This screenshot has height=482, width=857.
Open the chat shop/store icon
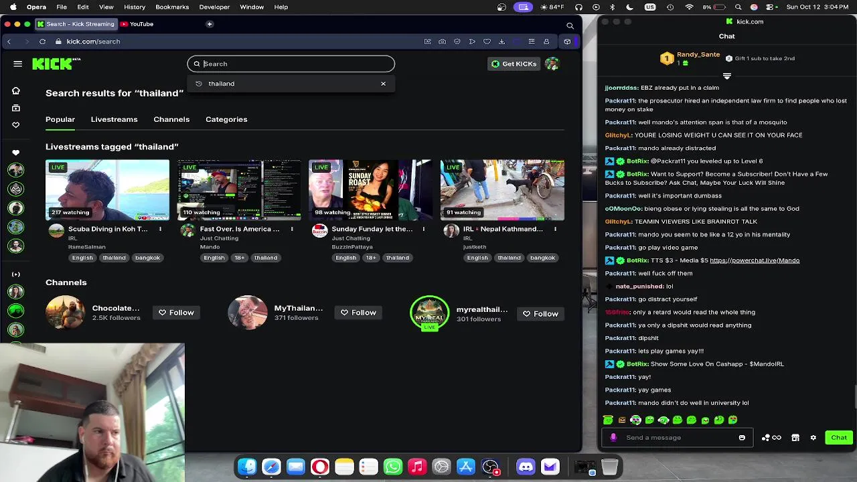point(795,438)
